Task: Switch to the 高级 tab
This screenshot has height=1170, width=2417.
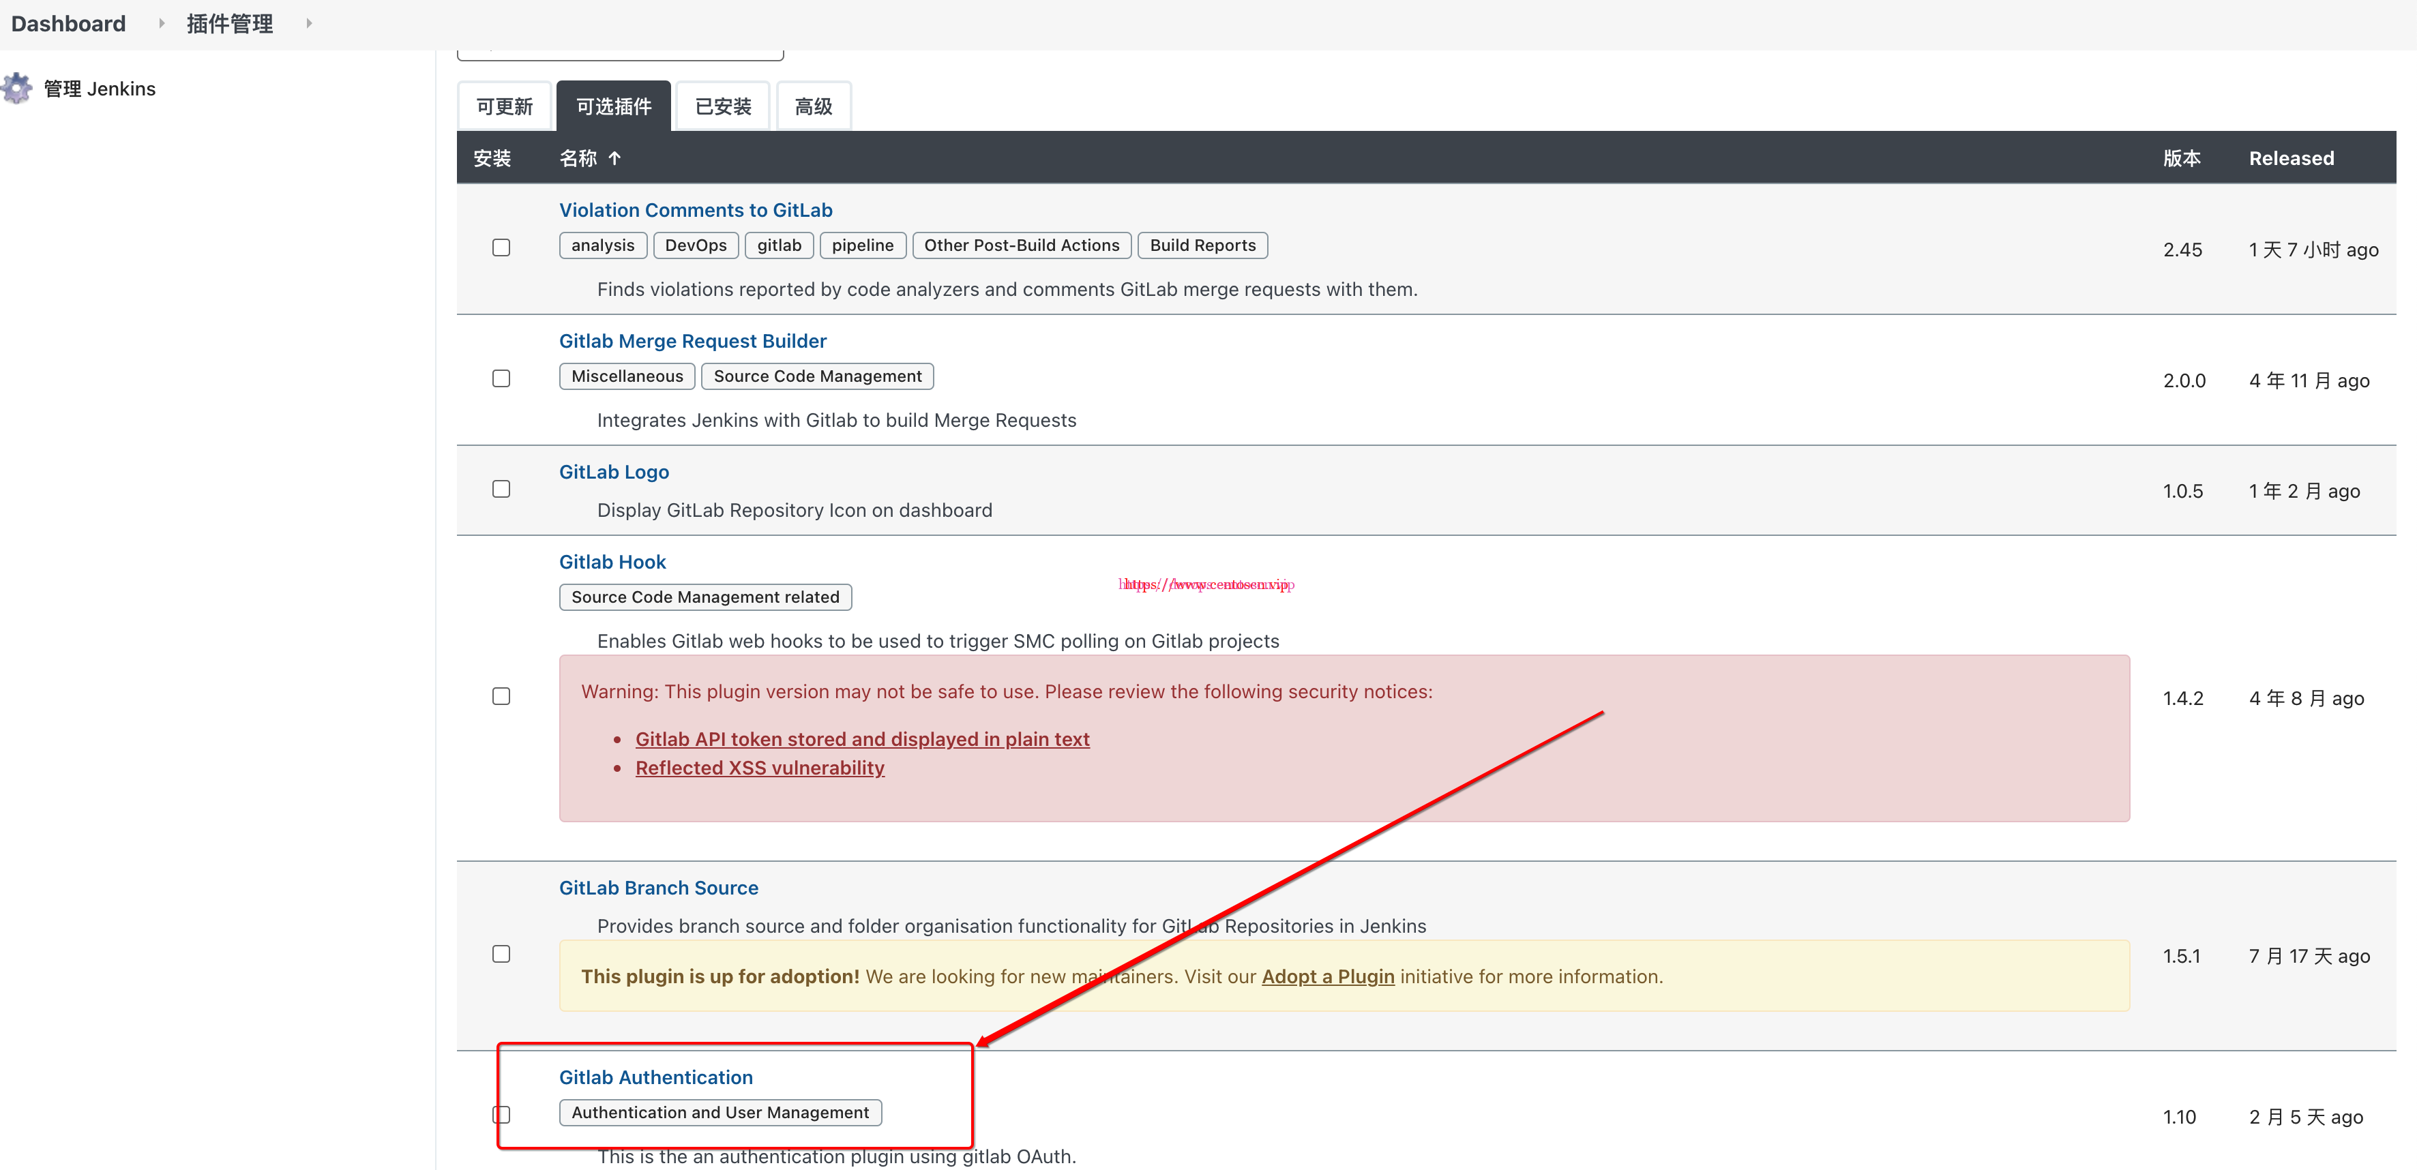Action: click(x=812, y=106)
